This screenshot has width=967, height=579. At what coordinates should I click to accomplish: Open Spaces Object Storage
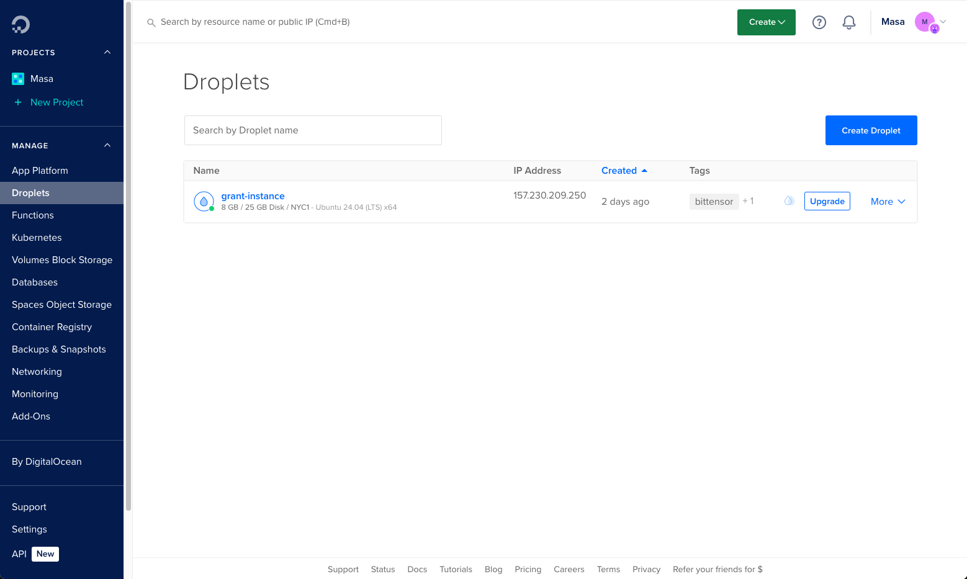pos(62,305)
